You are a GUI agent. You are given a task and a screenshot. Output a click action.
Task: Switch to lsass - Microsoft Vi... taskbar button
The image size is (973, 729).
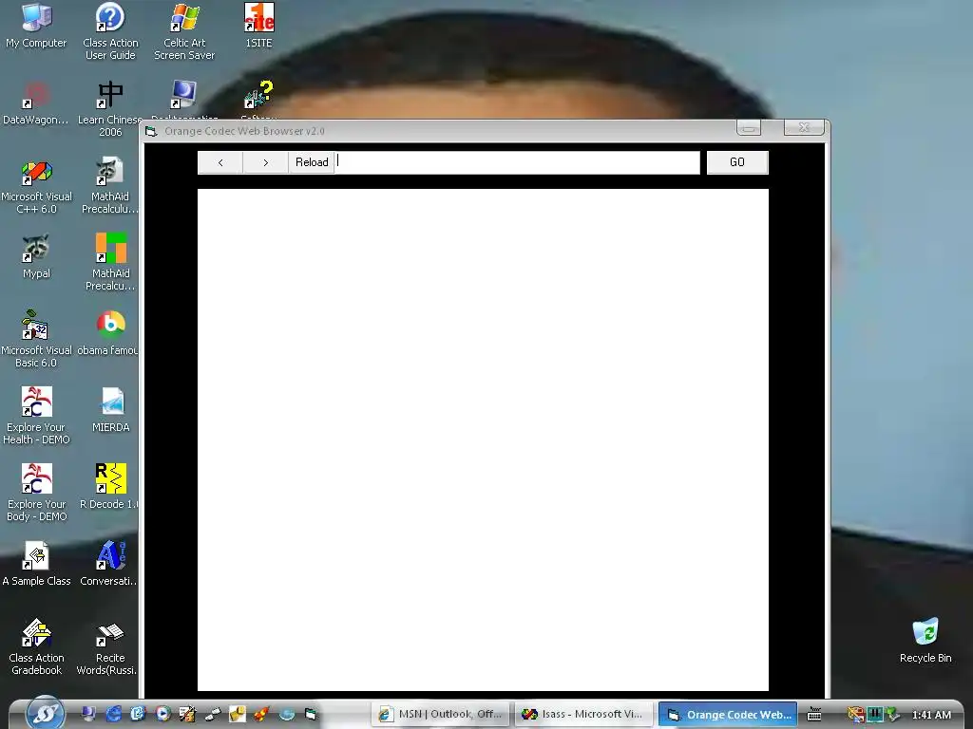[x=583, y=714]
